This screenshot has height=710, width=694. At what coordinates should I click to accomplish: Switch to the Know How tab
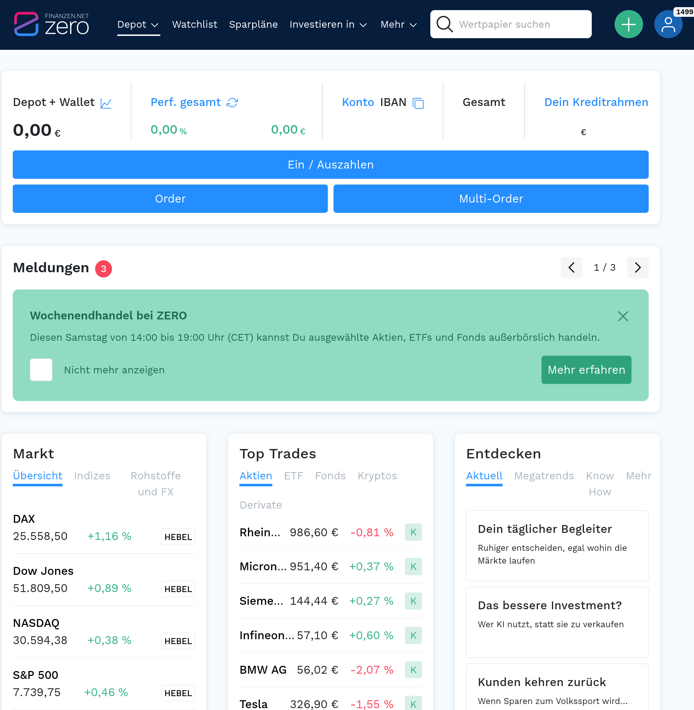[x=600, y=483]
